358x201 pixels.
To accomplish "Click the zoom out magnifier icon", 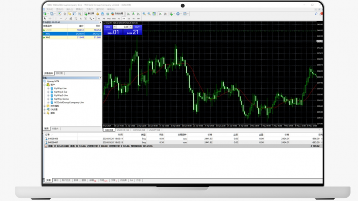I will 149,14.
